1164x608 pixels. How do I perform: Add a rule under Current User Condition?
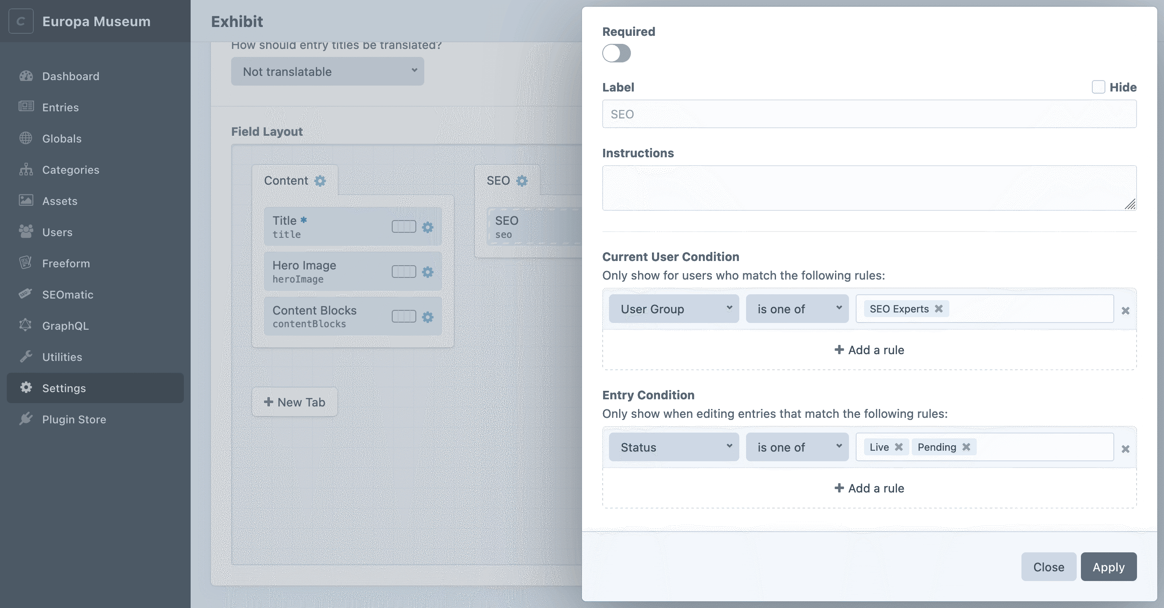(869, 350)
